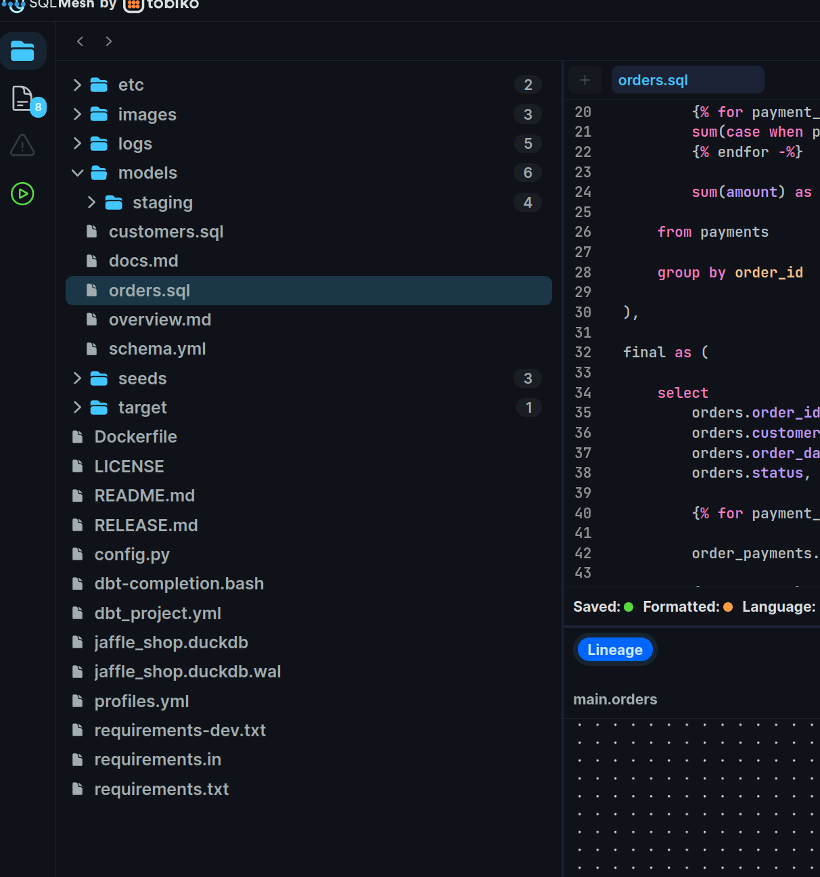
Task: Open LICENSE file in the tree
Action: tap(129, 466)
